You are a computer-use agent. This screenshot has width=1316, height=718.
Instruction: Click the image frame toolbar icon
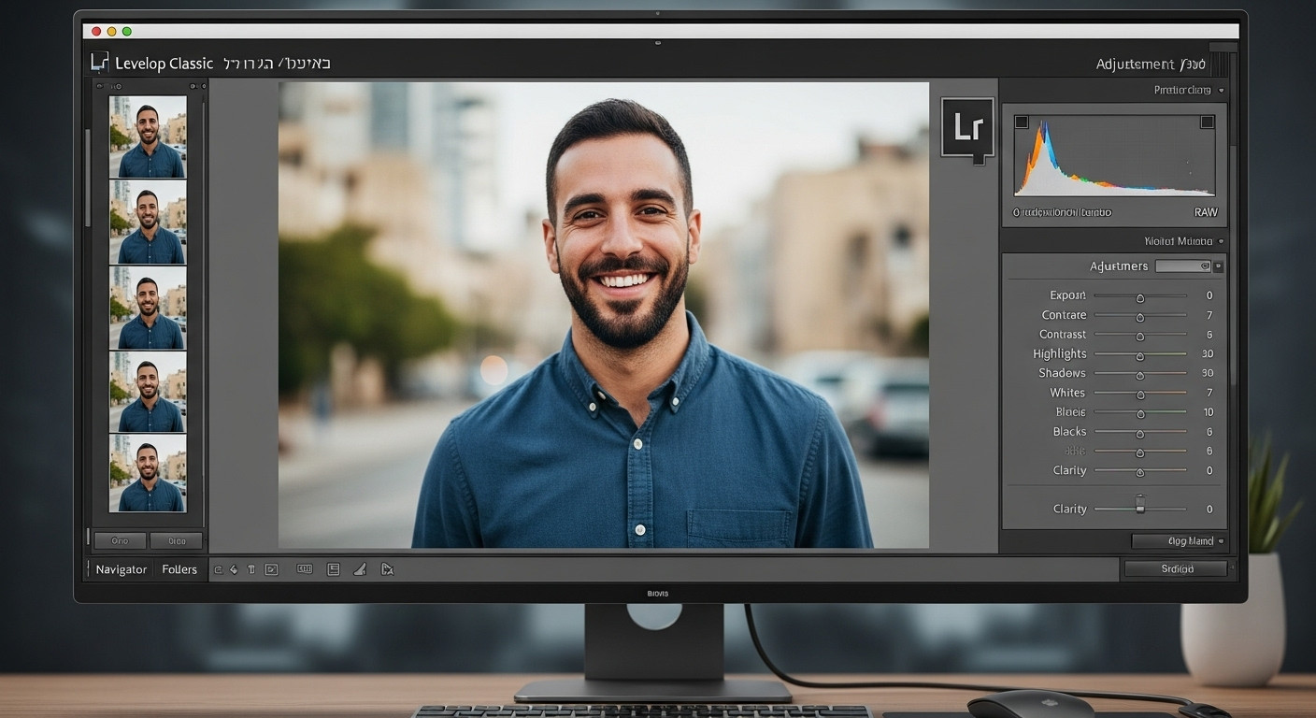[x=271, y=569]
